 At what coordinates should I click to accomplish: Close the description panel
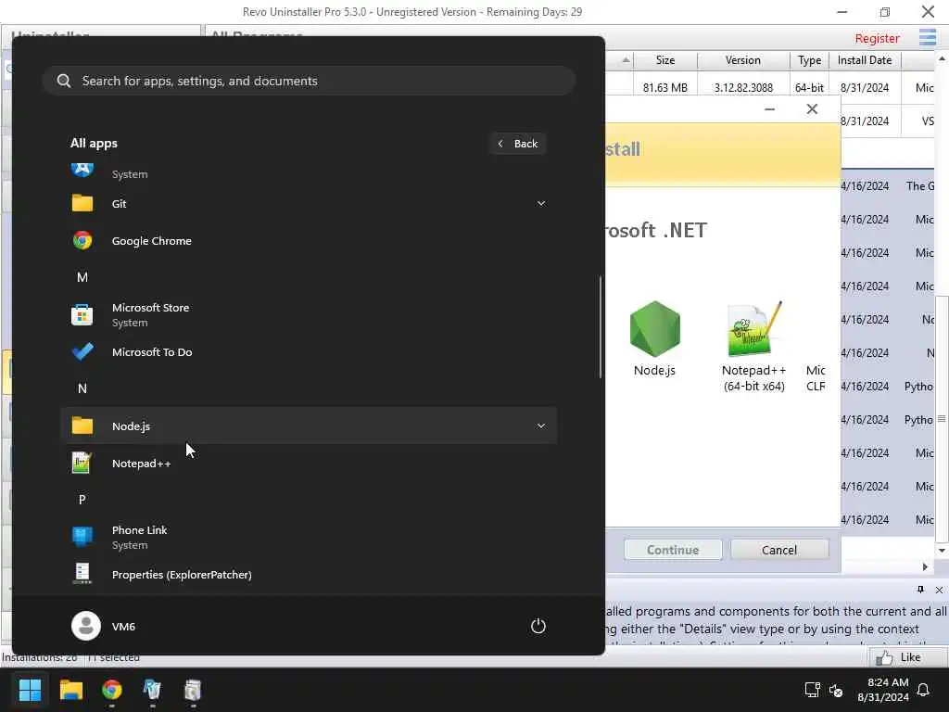point(939,590)
